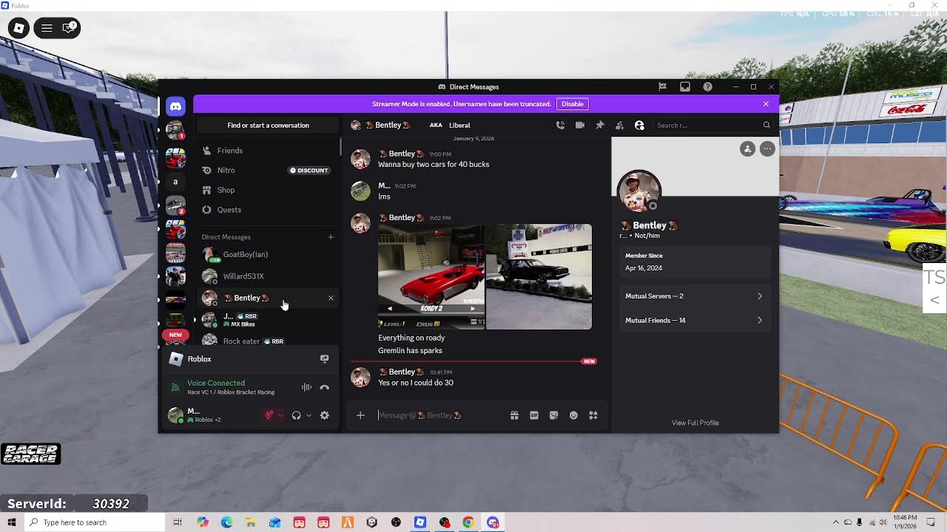This screenshot has height=532, width=947.
Task: Open the black car image attachment
Action: click(x=539, y=276)
